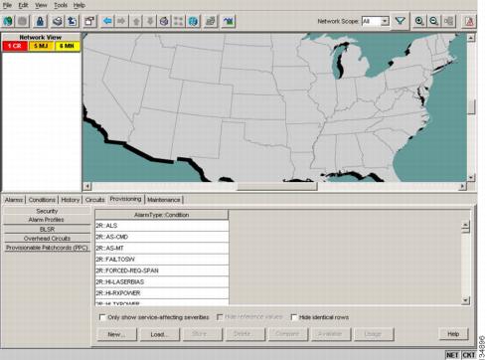Select the 2R::FAILTOSW alarm row
The height and width of the screenshot is (360, 487).
tap(162, 260)
